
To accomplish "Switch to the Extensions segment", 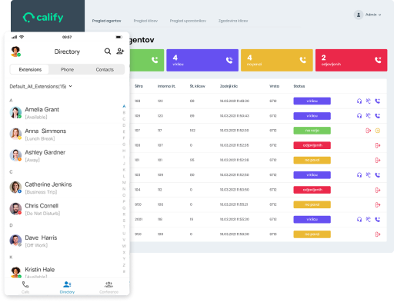I will point(30,69).
